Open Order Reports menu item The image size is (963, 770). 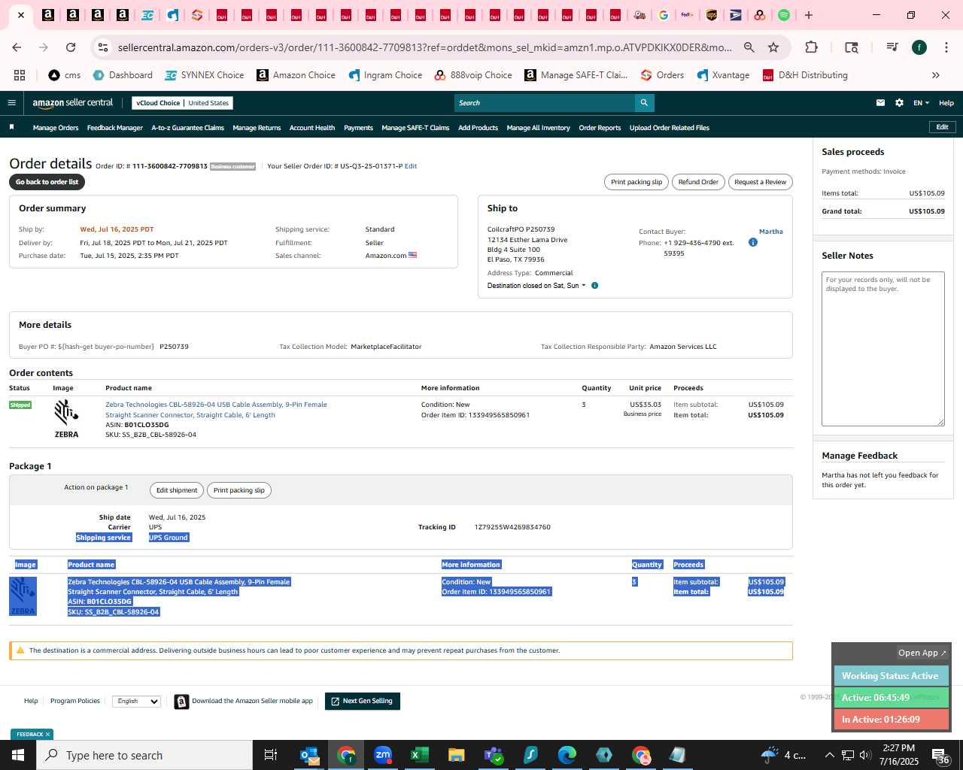(600, 128)
